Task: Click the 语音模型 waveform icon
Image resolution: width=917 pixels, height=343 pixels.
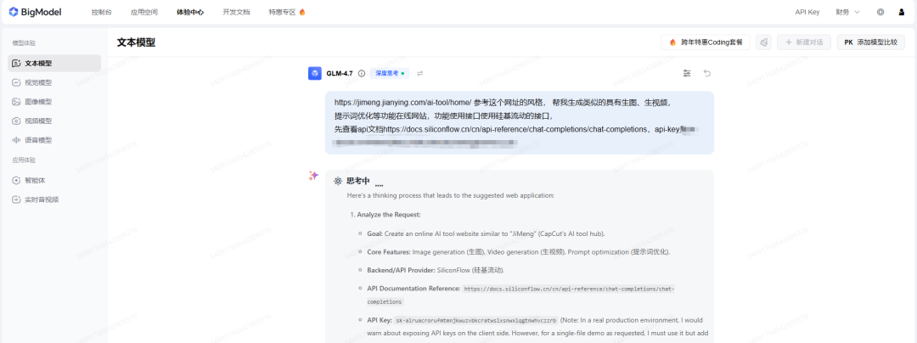Action: 16,140
